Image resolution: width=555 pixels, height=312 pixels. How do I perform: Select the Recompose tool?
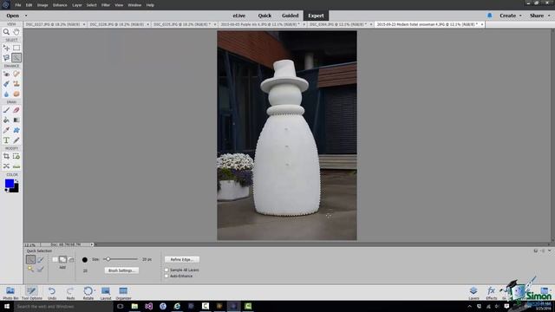(16, 156)
